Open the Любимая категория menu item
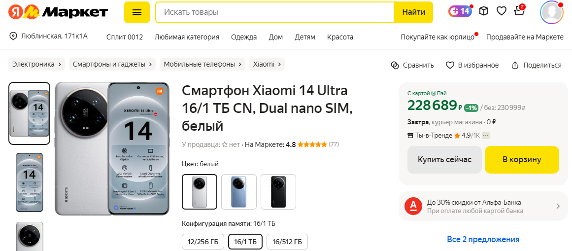 [x=187, y=37]
